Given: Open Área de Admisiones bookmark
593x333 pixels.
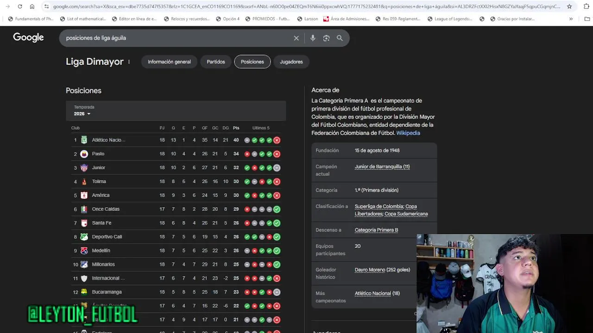Looking at the screenshot, I should tap(347, 19).
